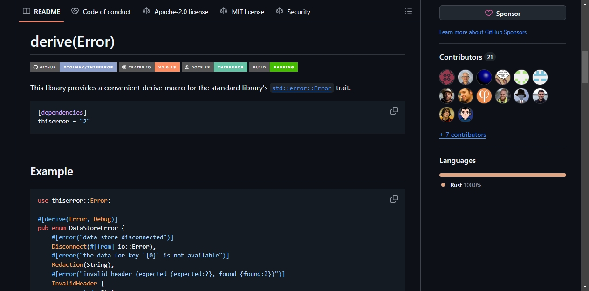Click the page scrollbar down arrow
Viewport: 589px width, 291px height.
pos(585,286)
